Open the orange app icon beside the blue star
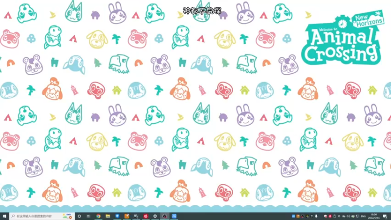391x220 pixels. [x=127, y=216]
